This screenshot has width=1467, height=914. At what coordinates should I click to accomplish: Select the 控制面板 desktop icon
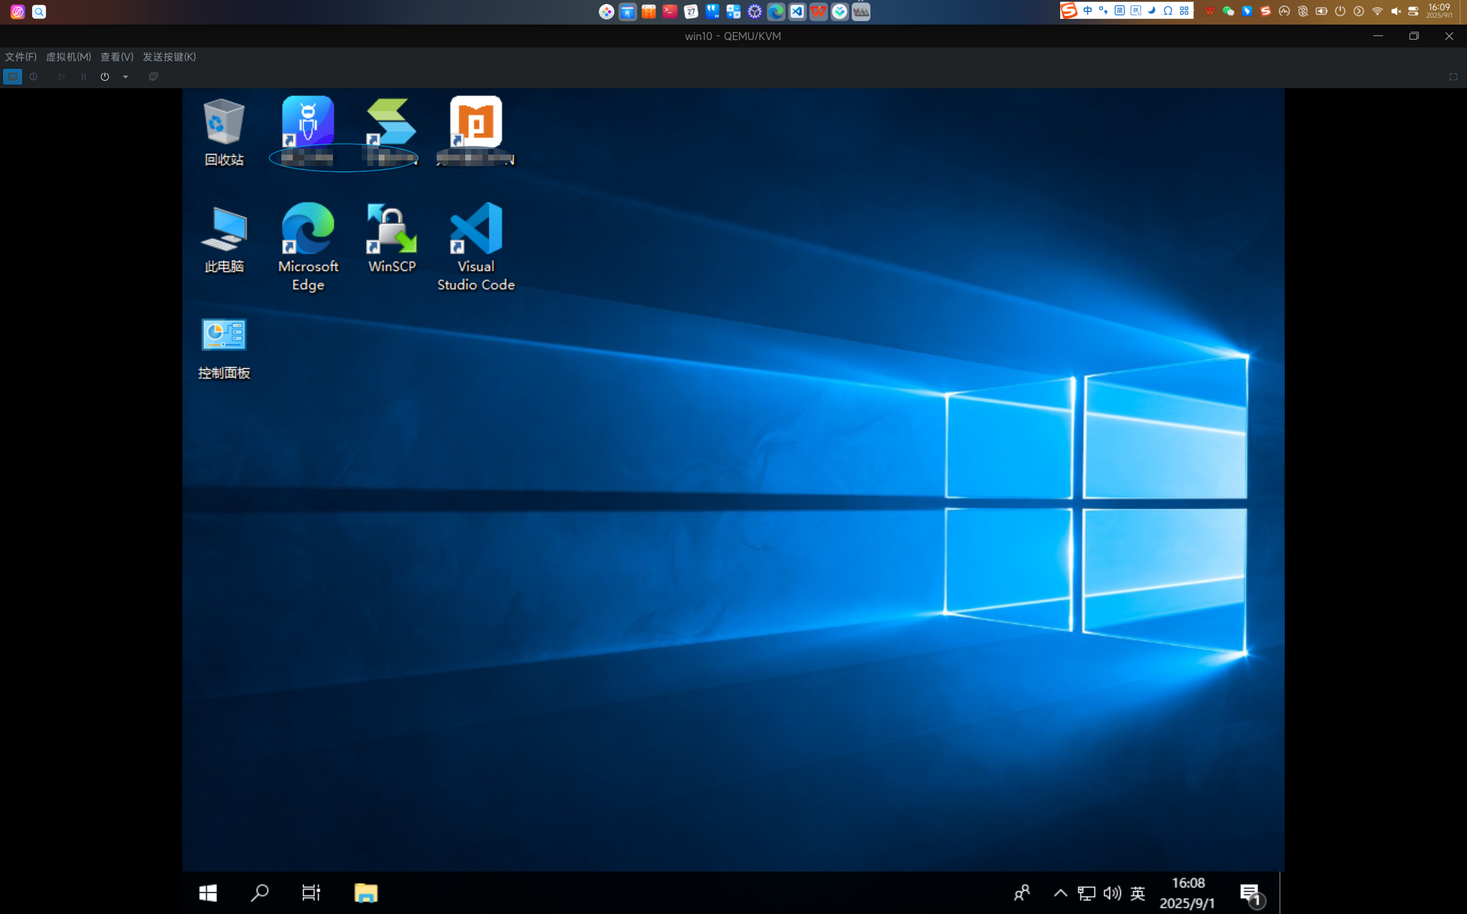223,349
